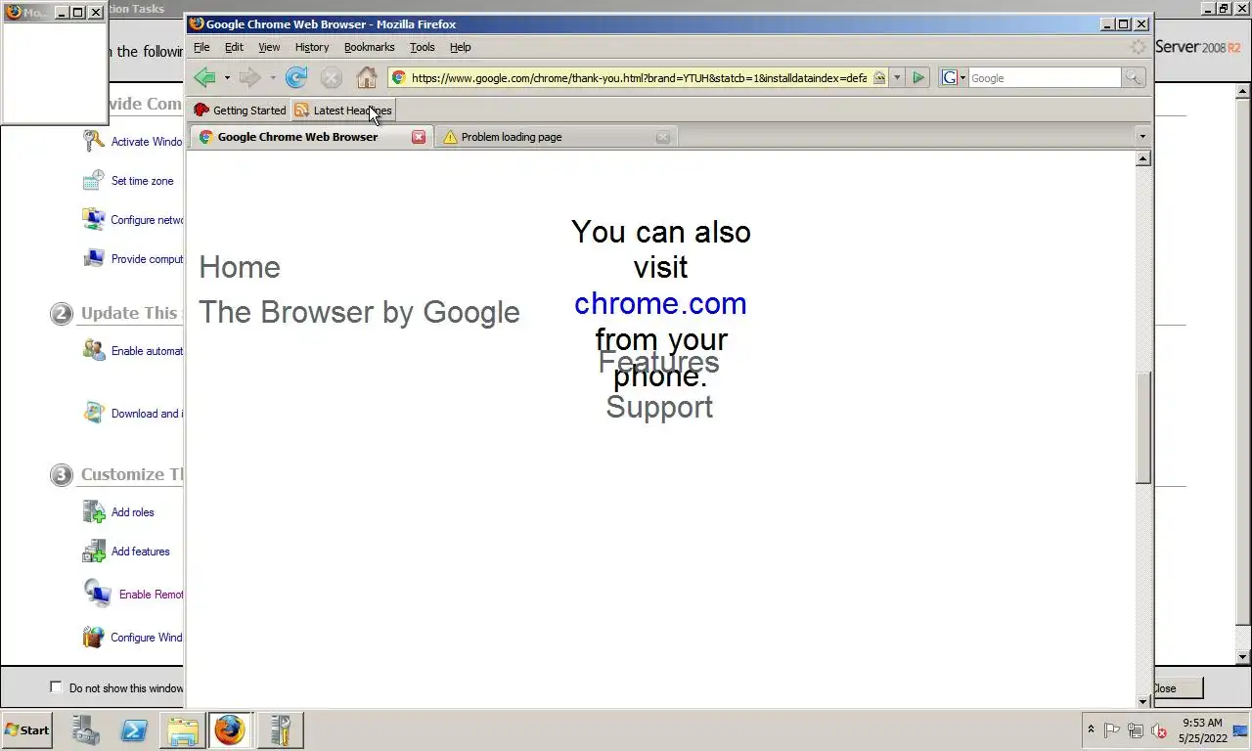This screenshot has width=1252, height=751.
Task: Click the Configure Windows Firewall icon
Action: click(x=93, y=637)
